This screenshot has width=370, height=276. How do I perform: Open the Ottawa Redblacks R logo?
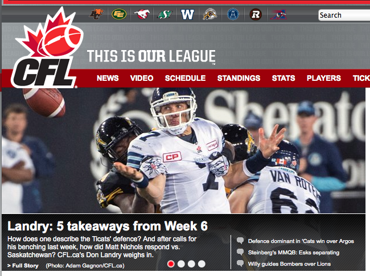[x=256, y=14]
